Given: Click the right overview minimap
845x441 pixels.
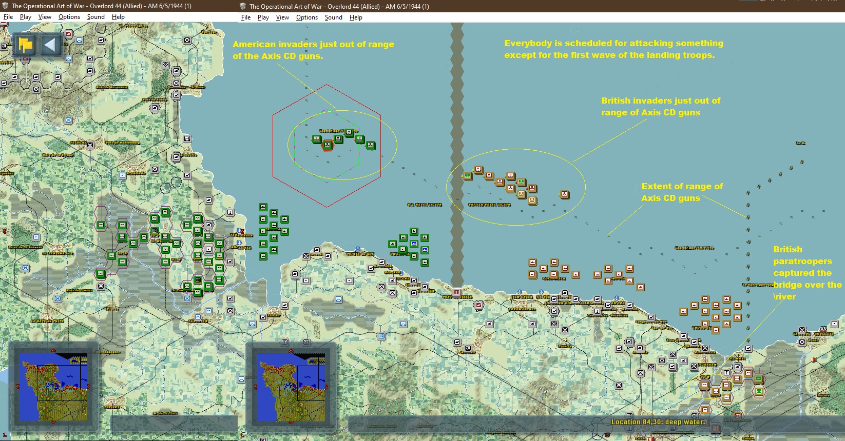Looking at the screenshot, I should [291, 387].
